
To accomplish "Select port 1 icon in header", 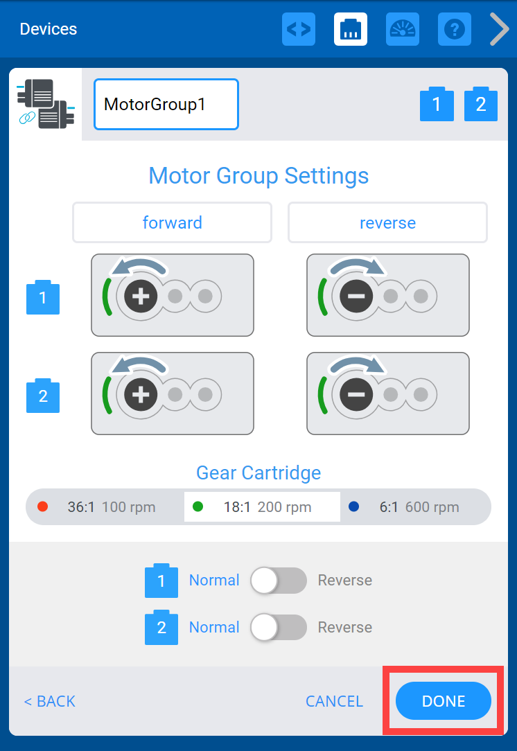I will [x=437, y=105].
